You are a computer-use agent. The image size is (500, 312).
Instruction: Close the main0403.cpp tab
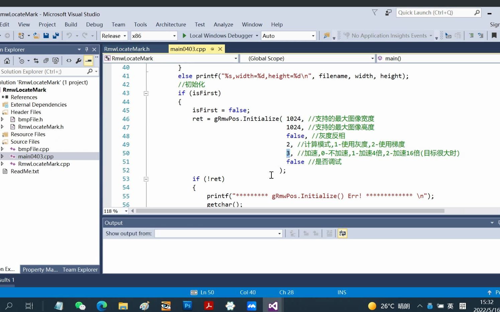(x=220, y=49)
